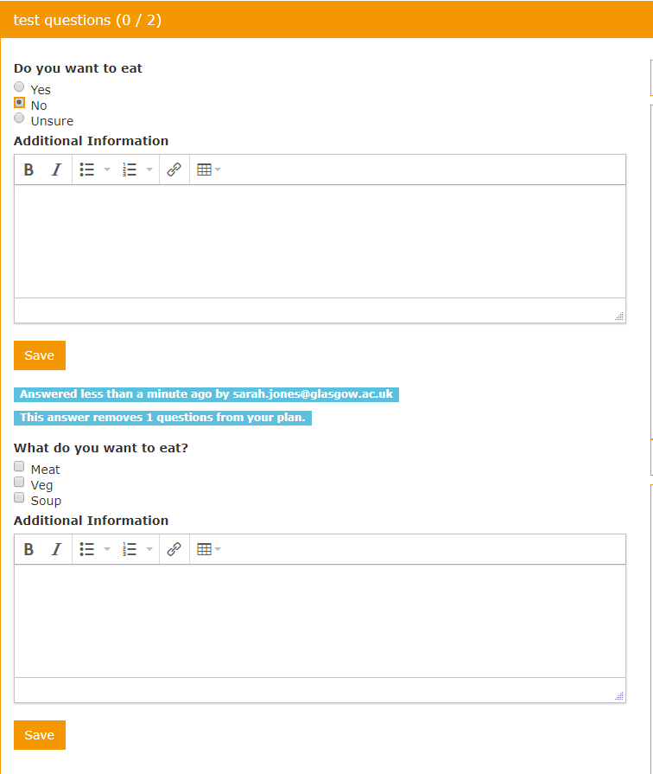Insert link using the second editor's chain icon
This screenshot has width=653, height=774.
click(174, 549)
